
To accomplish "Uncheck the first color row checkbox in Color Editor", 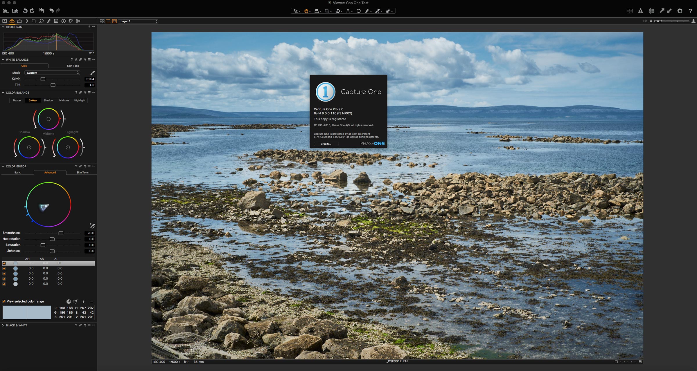I will point(4,263).
